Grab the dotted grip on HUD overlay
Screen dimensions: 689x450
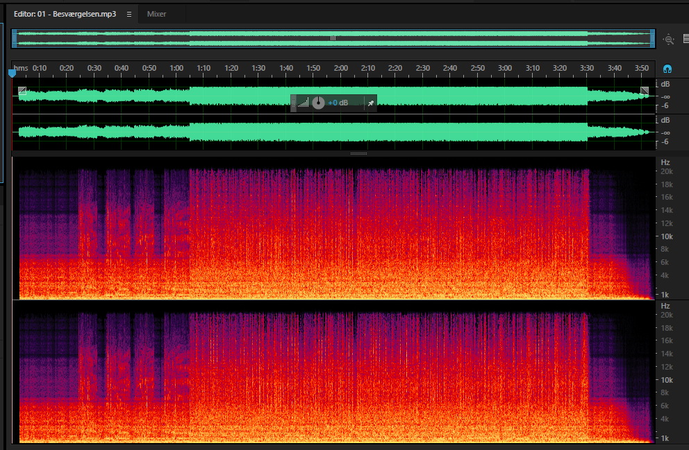pos(294,103)
